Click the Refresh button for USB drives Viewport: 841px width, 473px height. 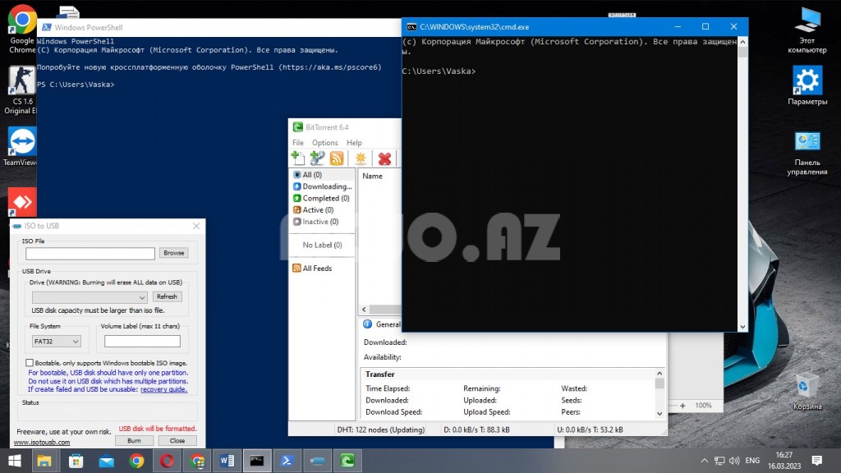(x=167, y=296)
